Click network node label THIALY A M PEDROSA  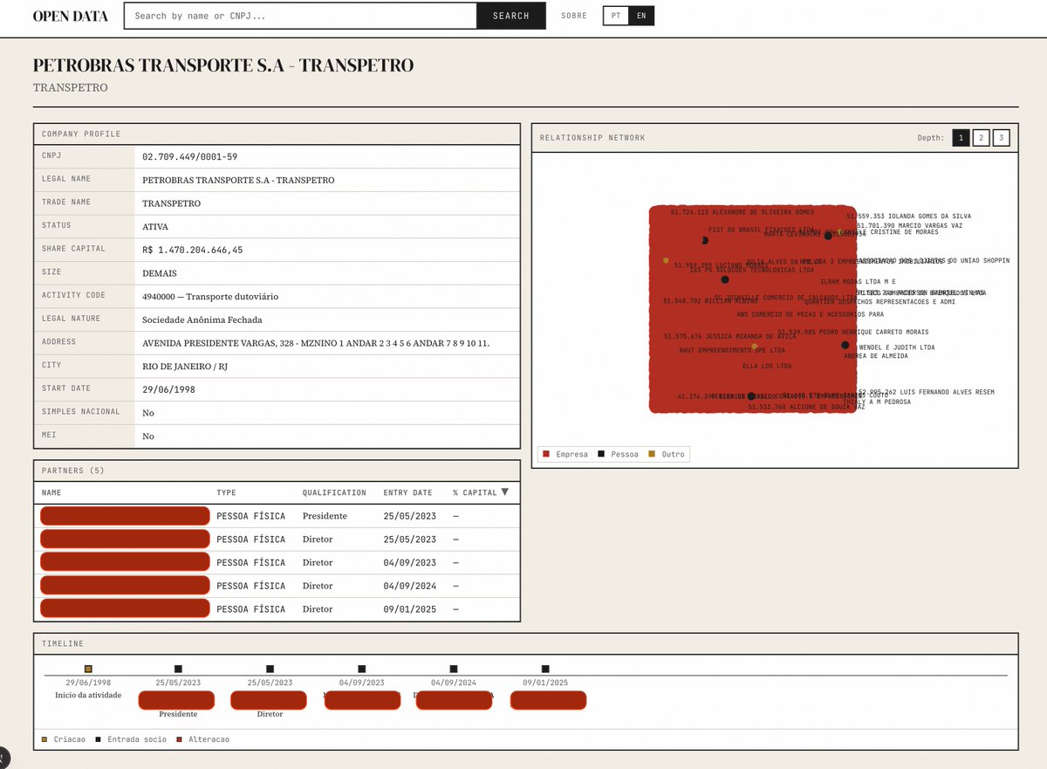click(877, 402)
